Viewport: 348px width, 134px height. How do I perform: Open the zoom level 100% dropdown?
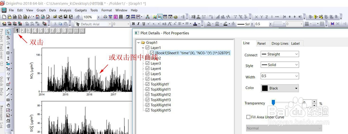click(x=98, y=17)
